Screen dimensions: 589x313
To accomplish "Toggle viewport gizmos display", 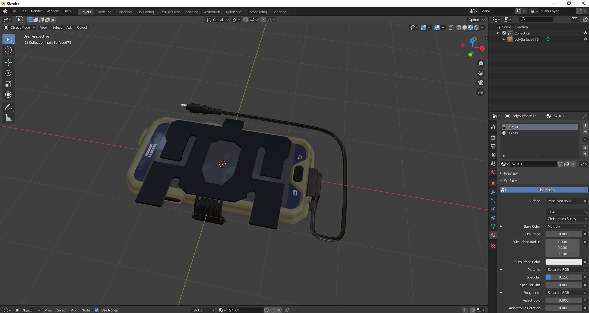I will click(x=423, y=27).
